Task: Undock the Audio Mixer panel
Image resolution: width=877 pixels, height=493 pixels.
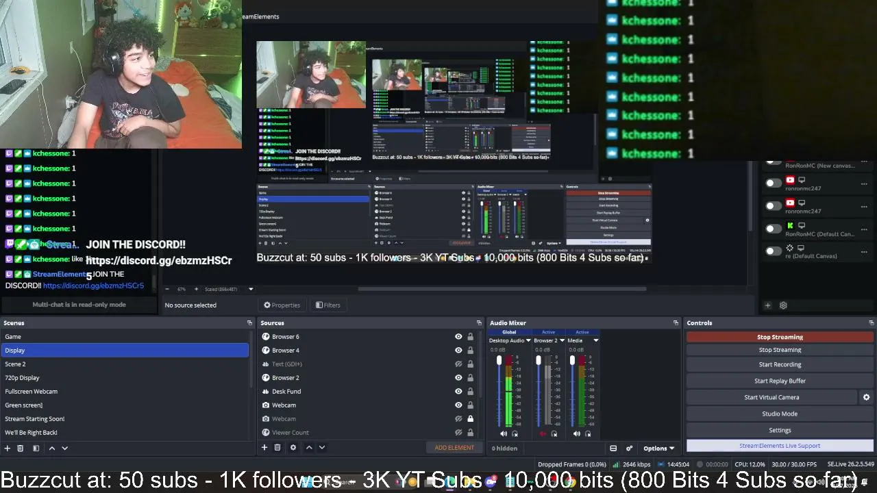Action: 676,323
